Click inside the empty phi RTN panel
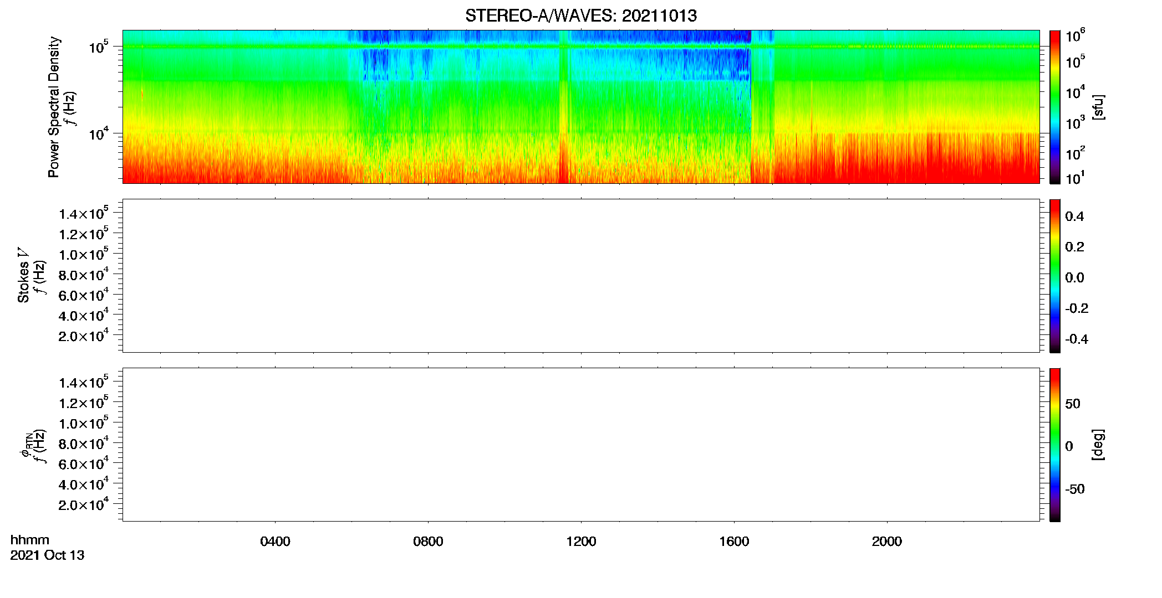The image size is (1162, 598). click(581, 445)
